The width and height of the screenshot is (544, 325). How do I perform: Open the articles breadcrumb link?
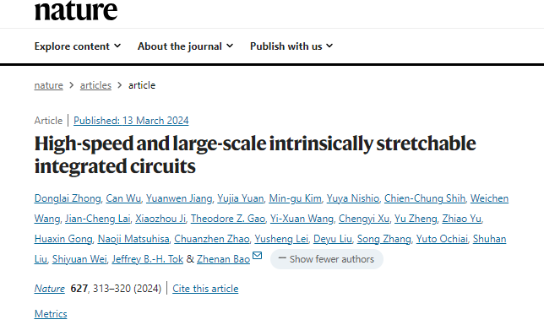coord(95,85)
